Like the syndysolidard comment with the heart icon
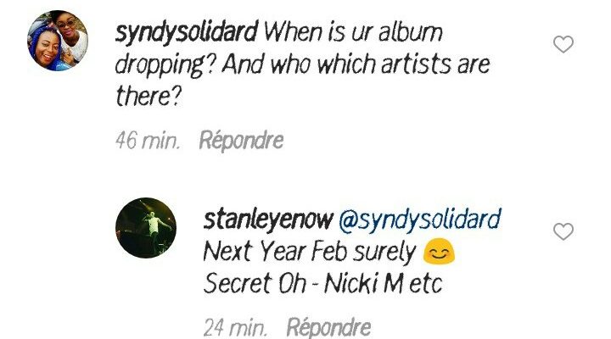This screenshot has height=339, width=611. coord(563,44)
